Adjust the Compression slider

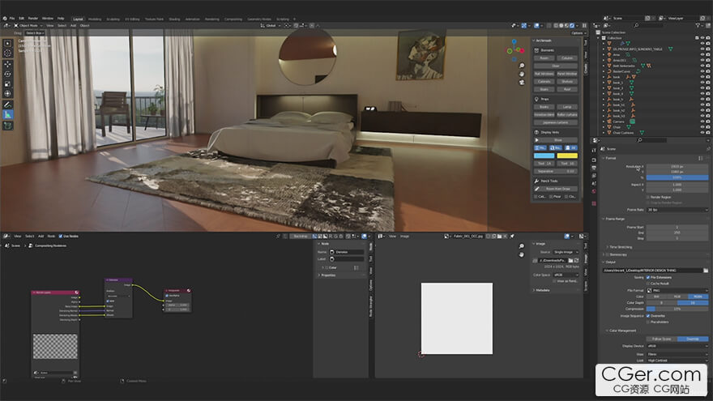[677, 309]
